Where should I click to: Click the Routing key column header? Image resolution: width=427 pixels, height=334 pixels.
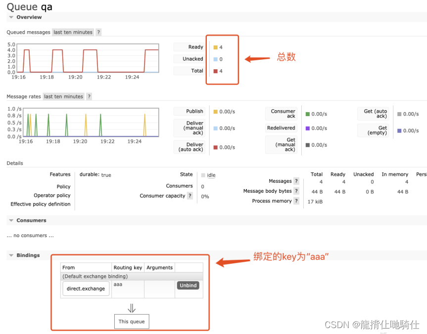(128, 268)
